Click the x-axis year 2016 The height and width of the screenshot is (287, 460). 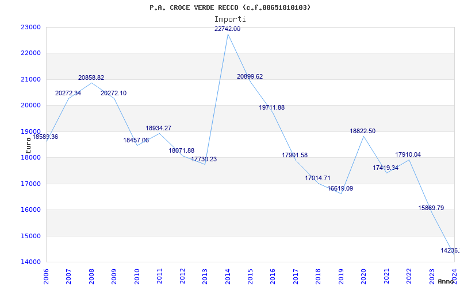click(273, 276)
